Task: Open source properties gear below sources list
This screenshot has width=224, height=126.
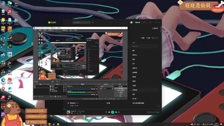Action: point(55,96)
